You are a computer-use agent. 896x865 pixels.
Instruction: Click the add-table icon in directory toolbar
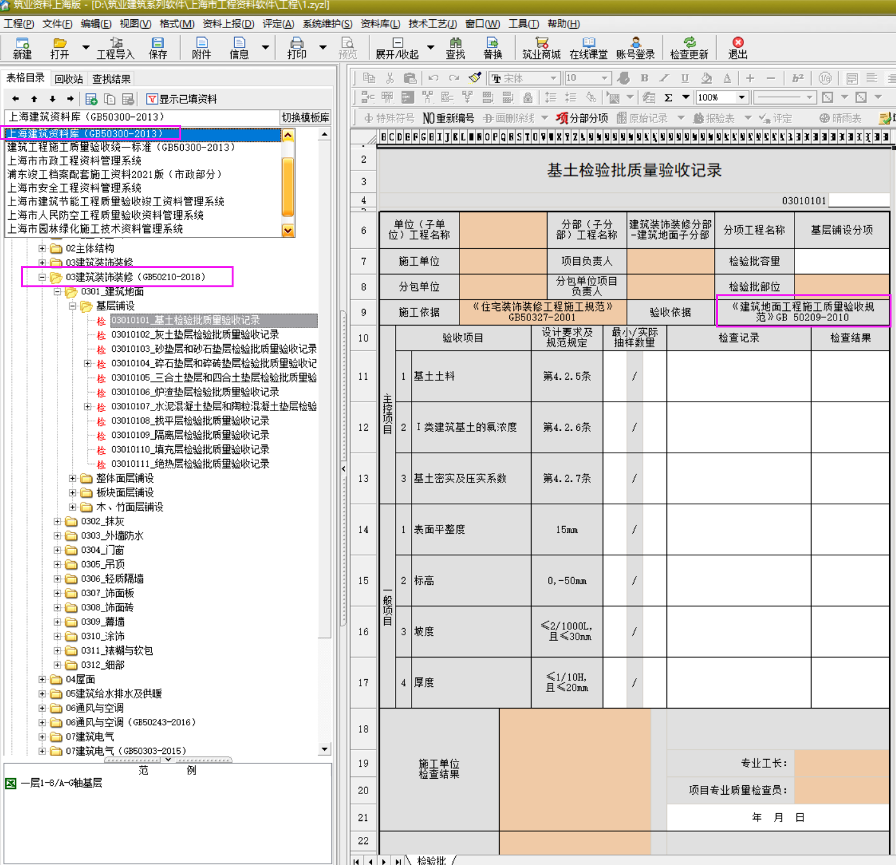91,99
